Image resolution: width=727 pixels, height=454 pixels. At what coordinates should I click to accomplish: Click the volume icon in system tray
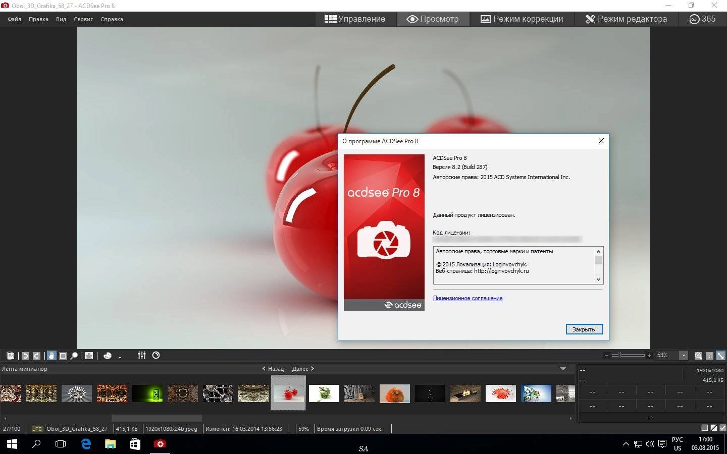tap(650, 444)
